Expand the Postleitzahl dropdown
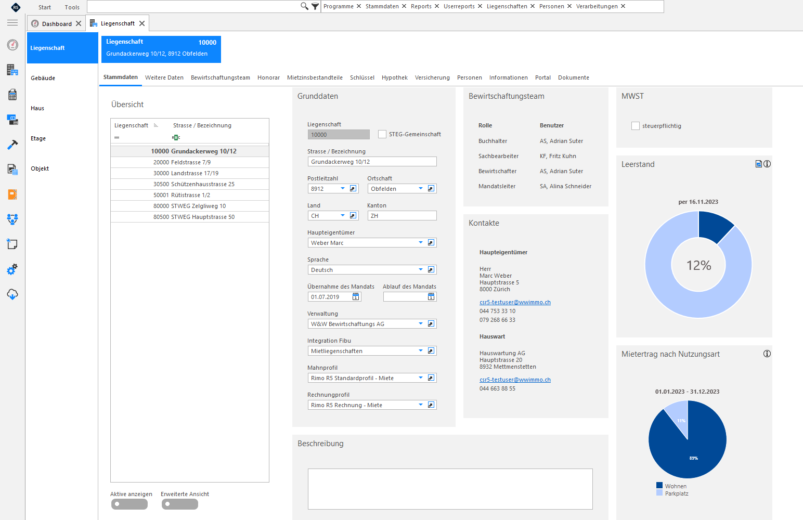803x520 pixels. [x=343, y=188]
